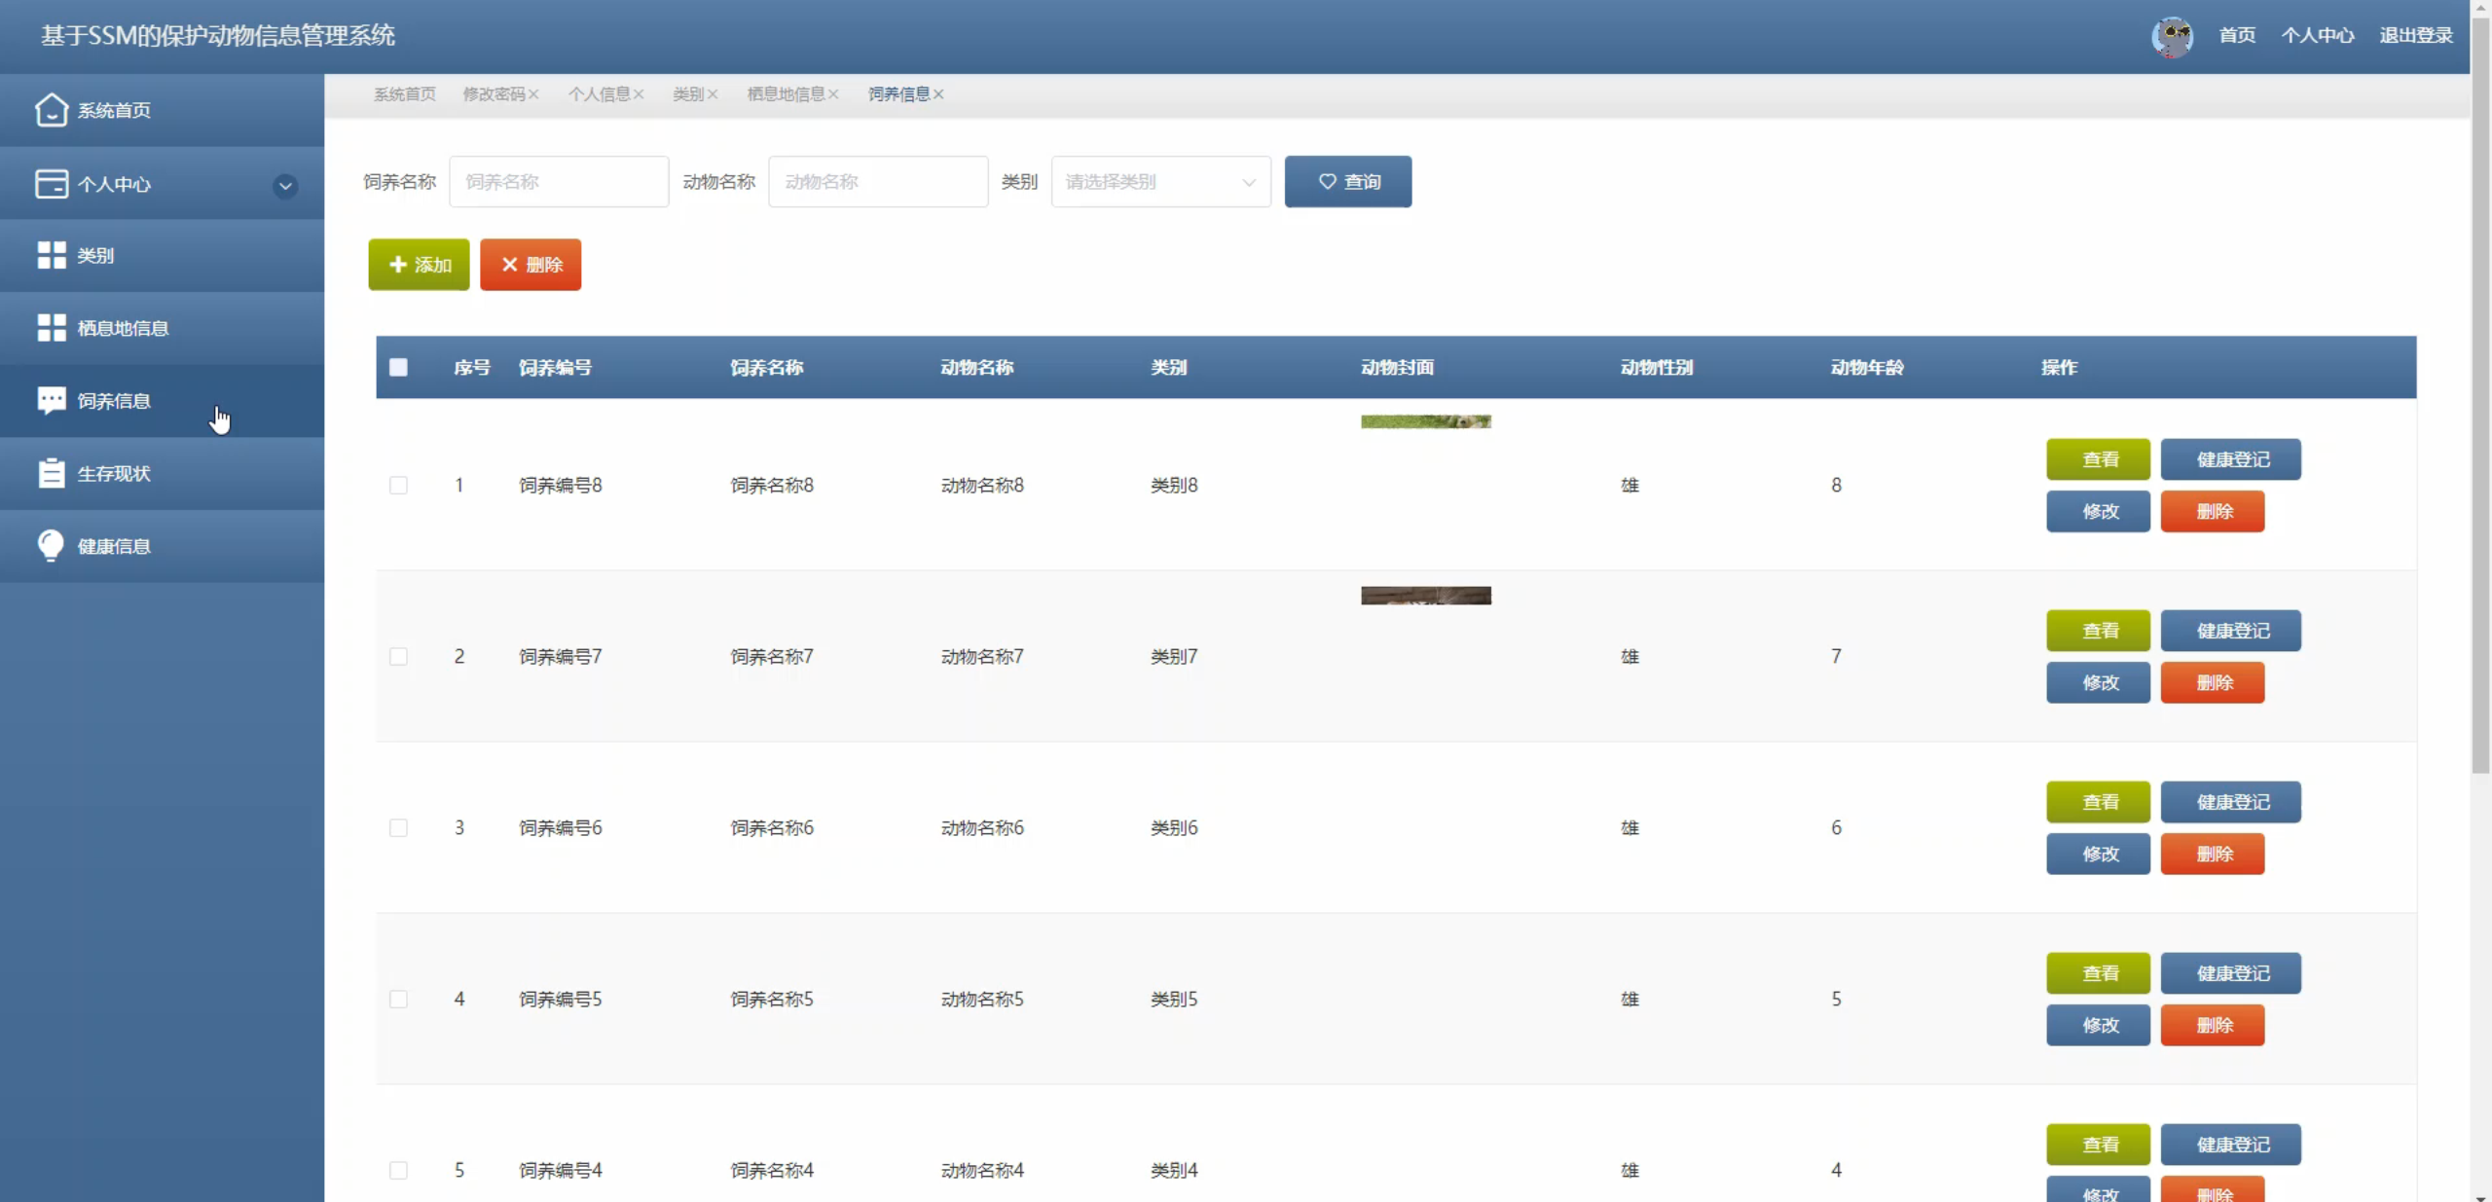Click the green 添加 button
Viewport: 2492px width, 1202px height.
tap(419, 265)
